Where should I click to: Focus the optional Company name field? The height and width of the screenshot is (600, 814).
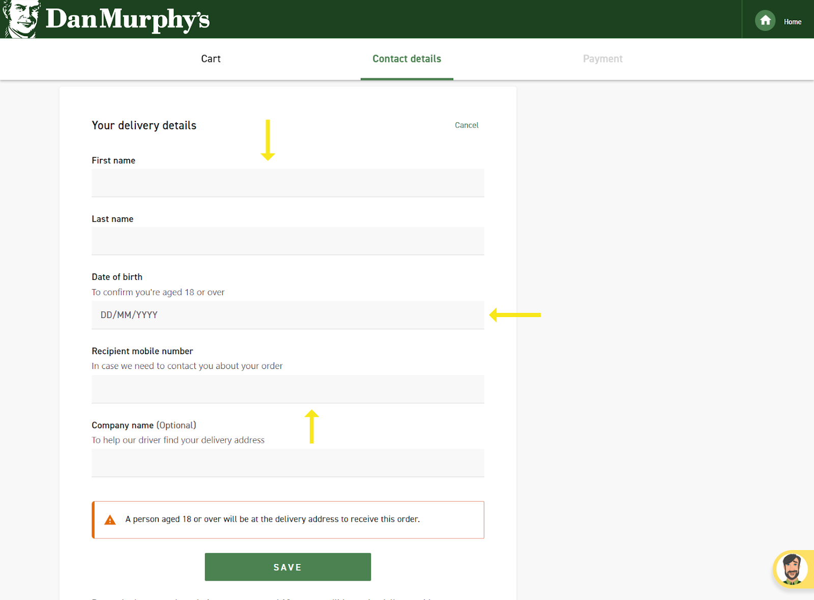(x=287, y=463)
